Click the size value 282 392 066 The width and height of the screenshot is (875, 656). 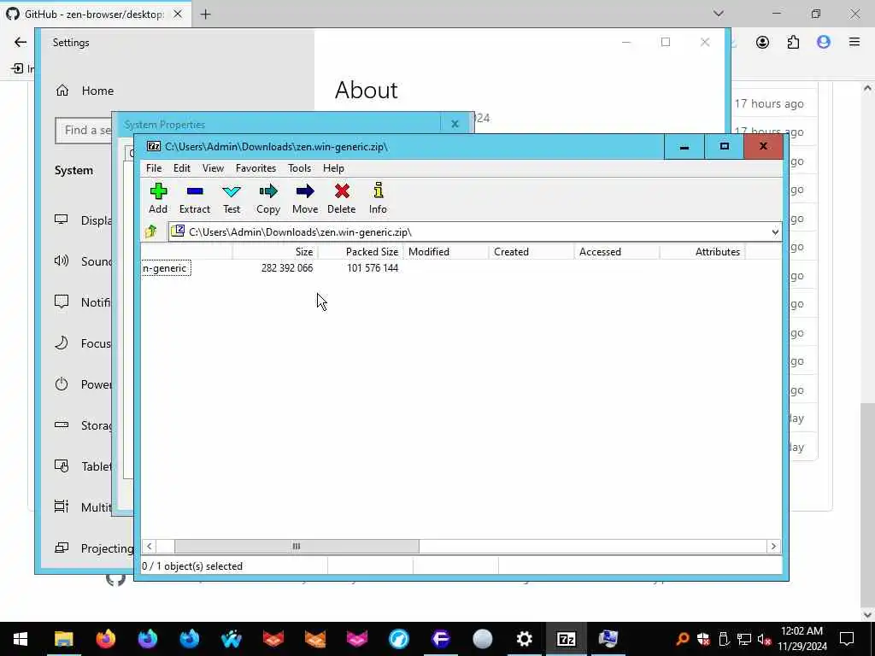[x=287, y=267]
